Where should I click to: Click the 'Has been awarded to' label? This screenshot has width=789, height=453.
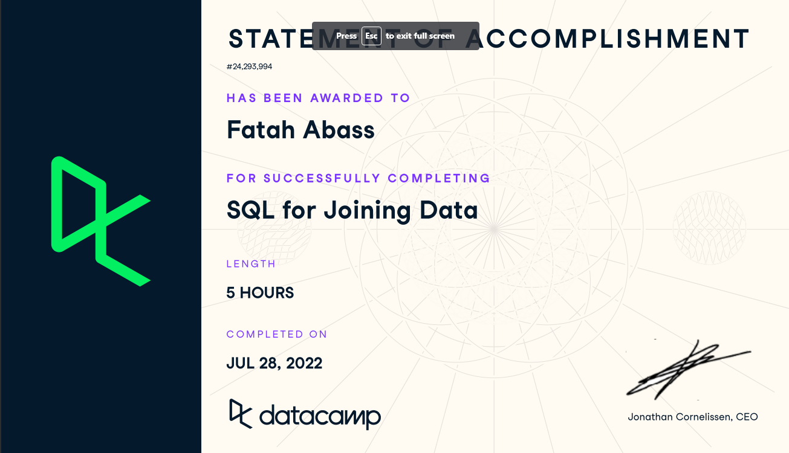pos(319,98)
